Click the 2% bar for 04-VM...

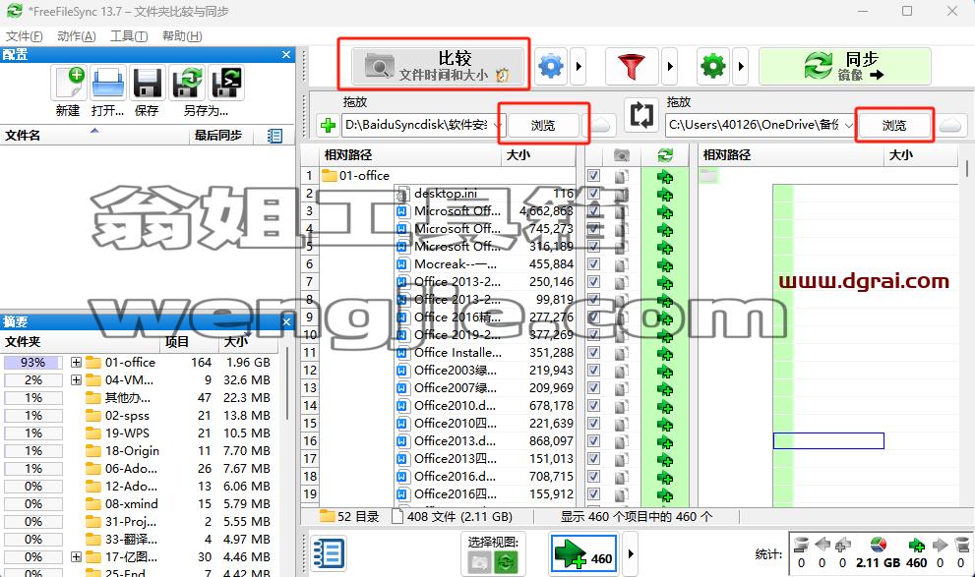(32, 380)
